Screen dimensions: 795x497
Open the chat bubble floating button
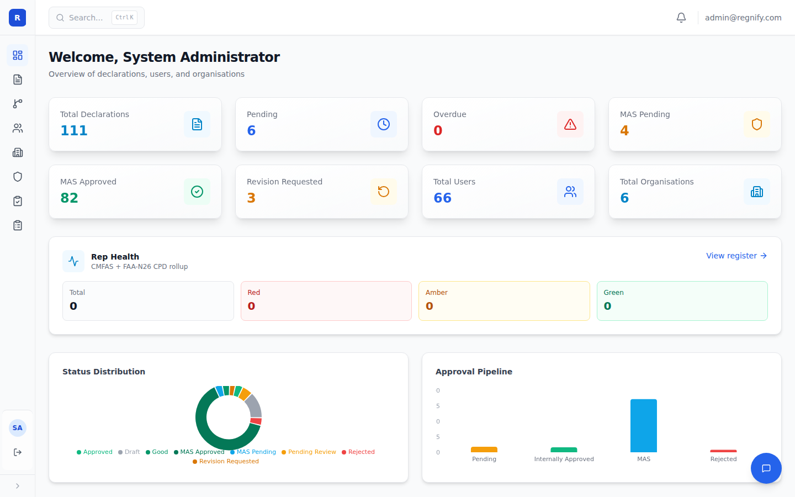[766, 468]
